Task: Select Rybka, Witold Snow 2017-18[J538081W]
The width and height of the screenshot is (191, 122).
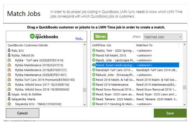Action: [x=42, y=85]
